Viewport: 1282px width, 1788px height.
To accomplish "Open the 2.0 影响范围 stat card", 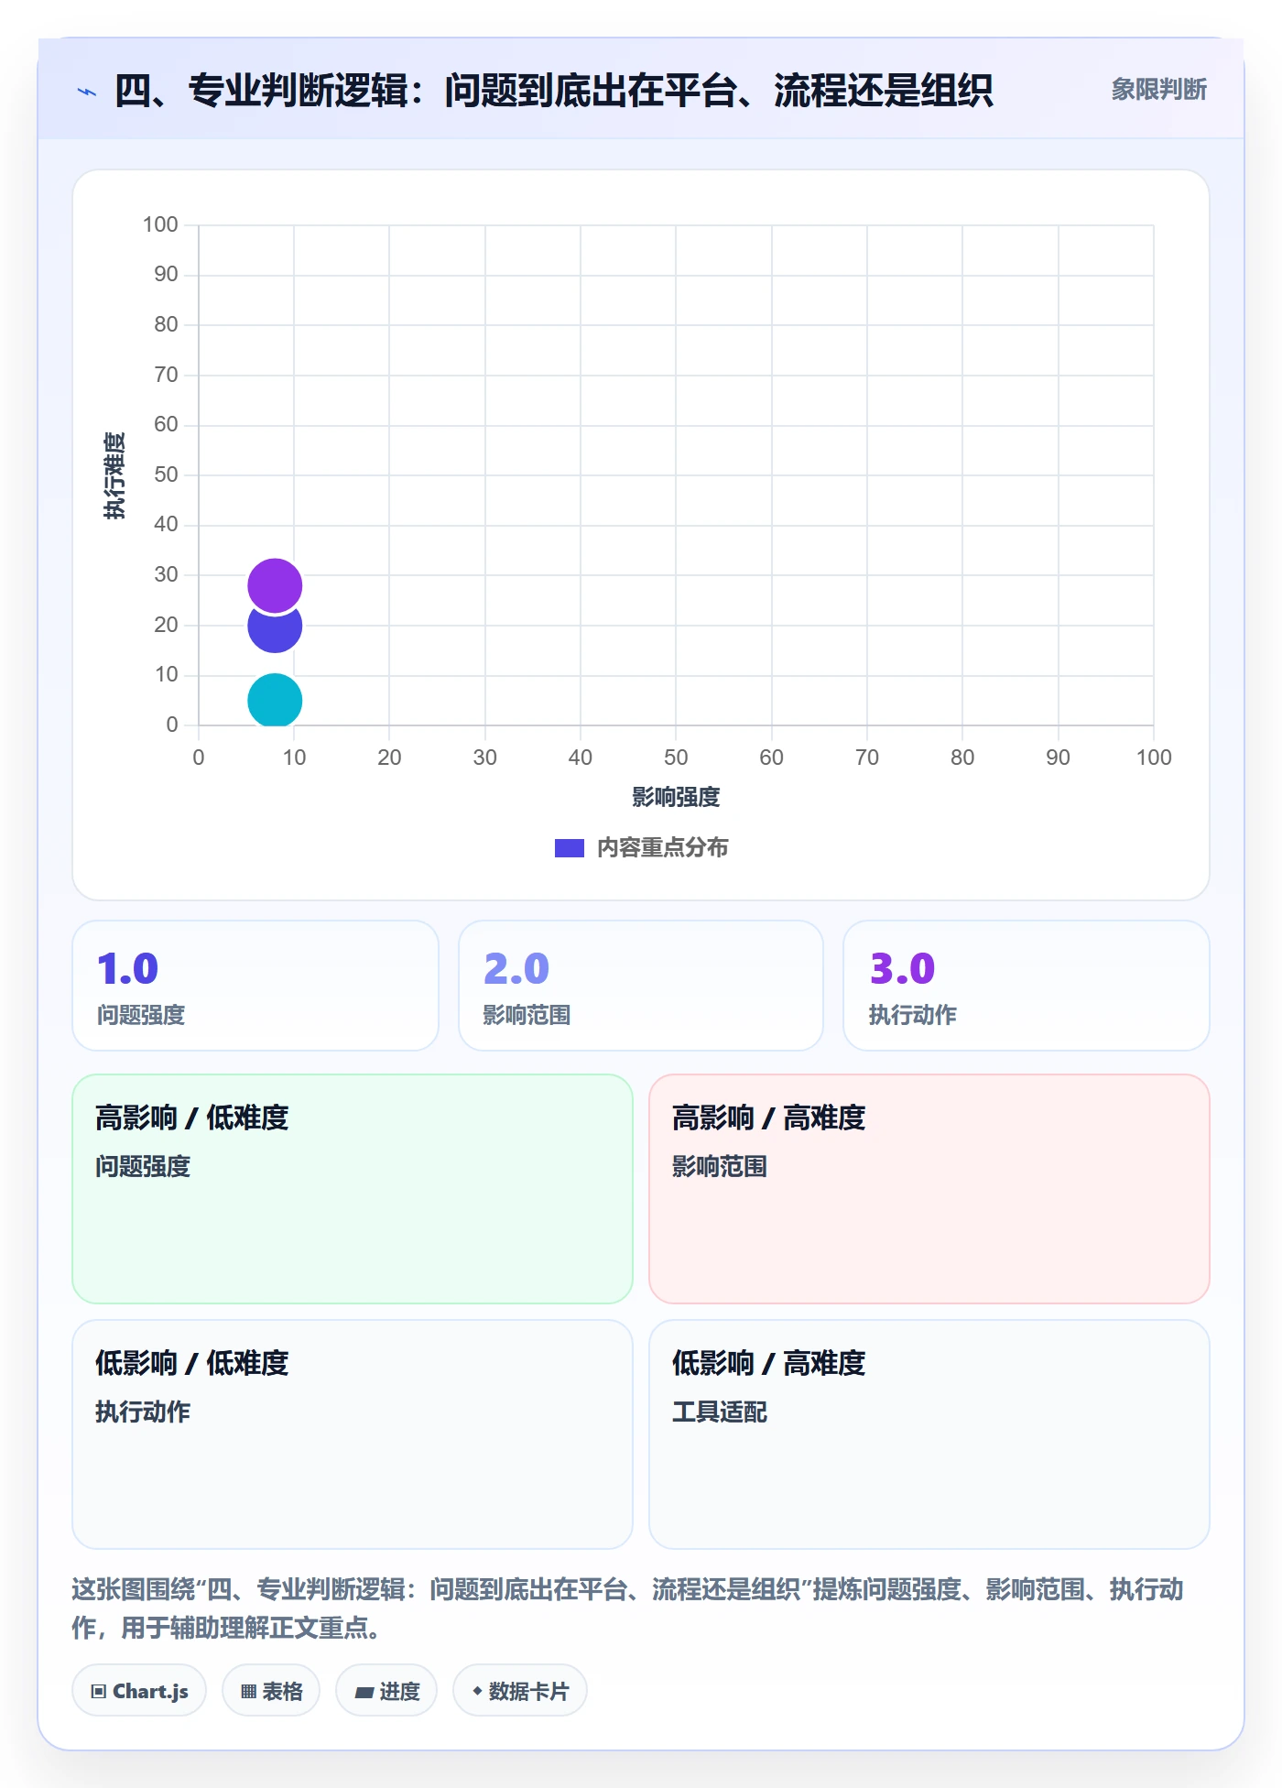I will tap(641, 986).
